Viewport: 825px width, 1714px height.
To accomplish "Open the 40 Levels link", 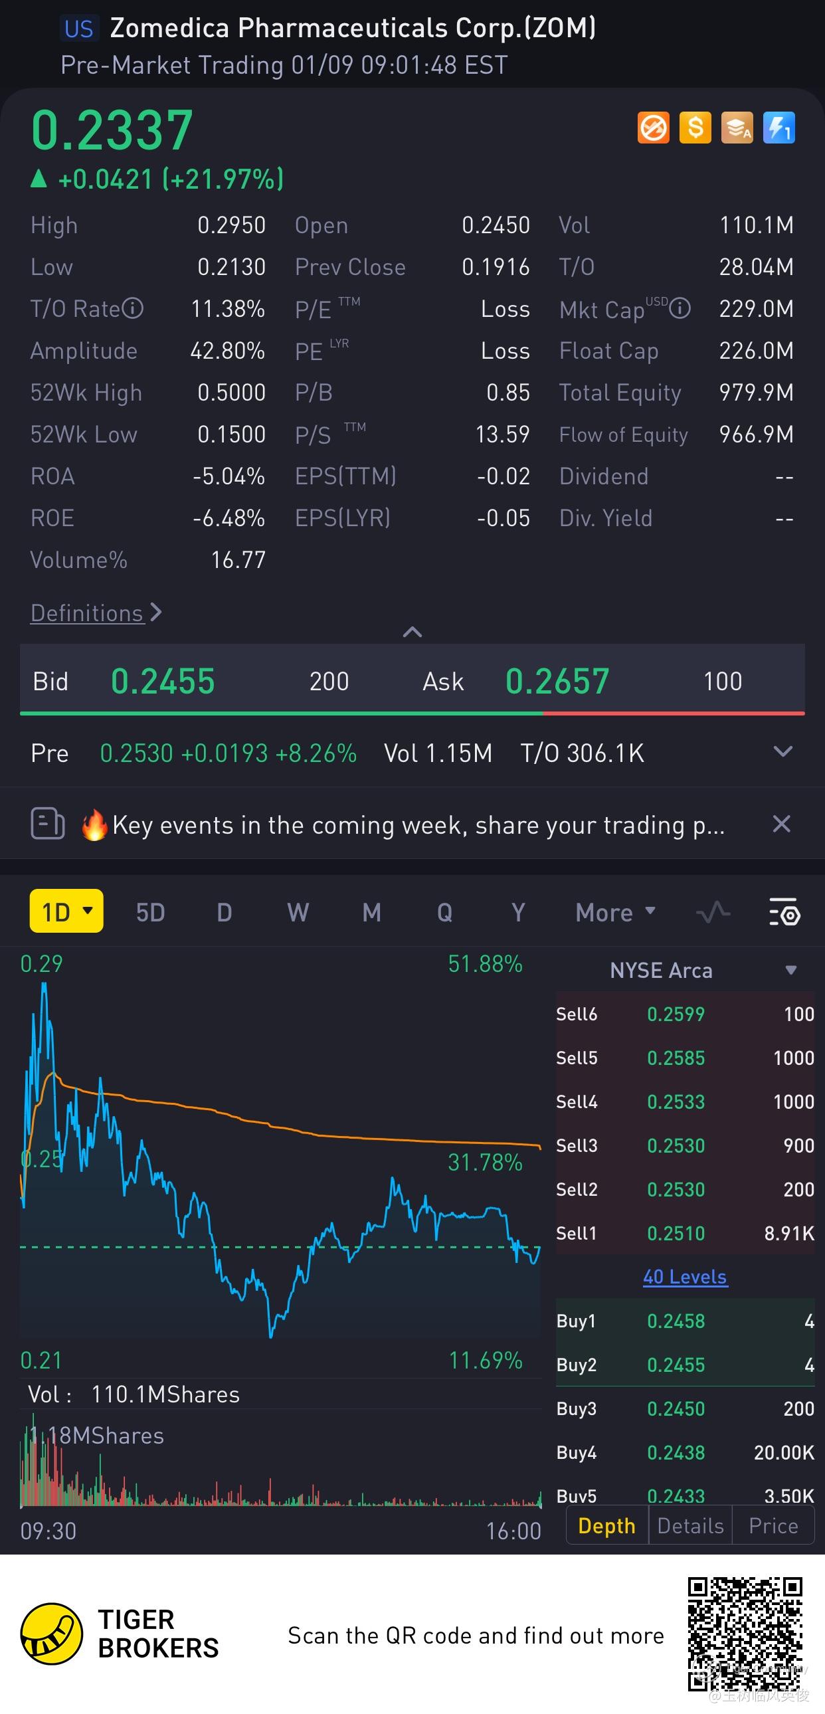I will (x=685, y=1277).
